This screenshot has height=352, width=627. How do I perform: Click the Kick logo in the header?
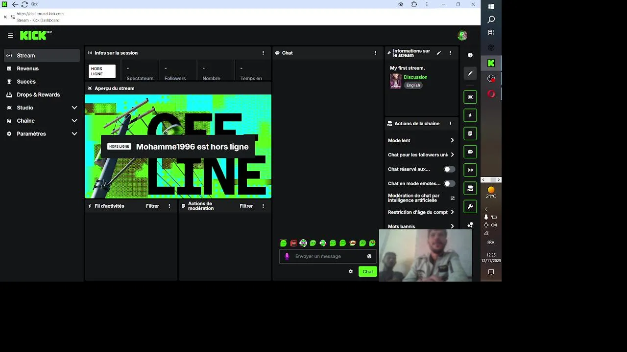click(x=35, y=35)
